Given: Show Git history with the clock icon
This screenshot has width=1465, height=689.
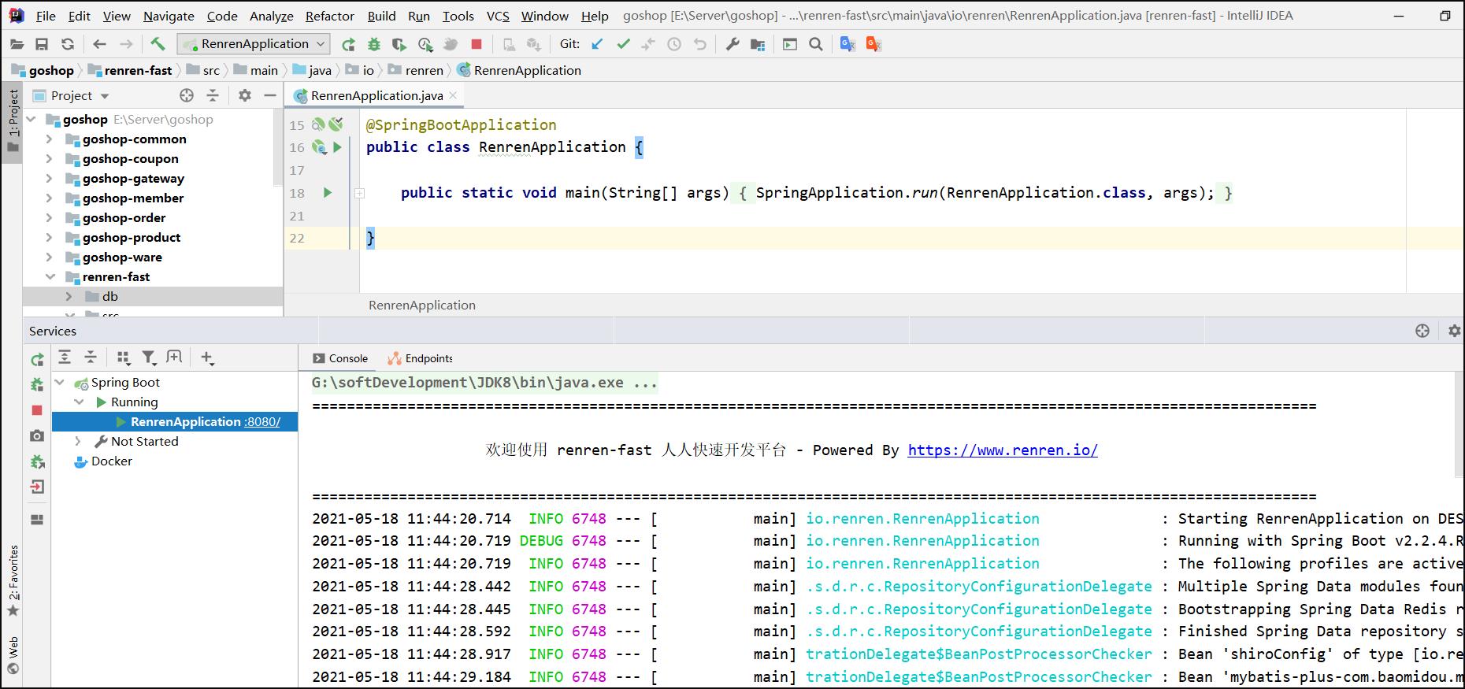Looking at the screenshot, I should 674,44.
